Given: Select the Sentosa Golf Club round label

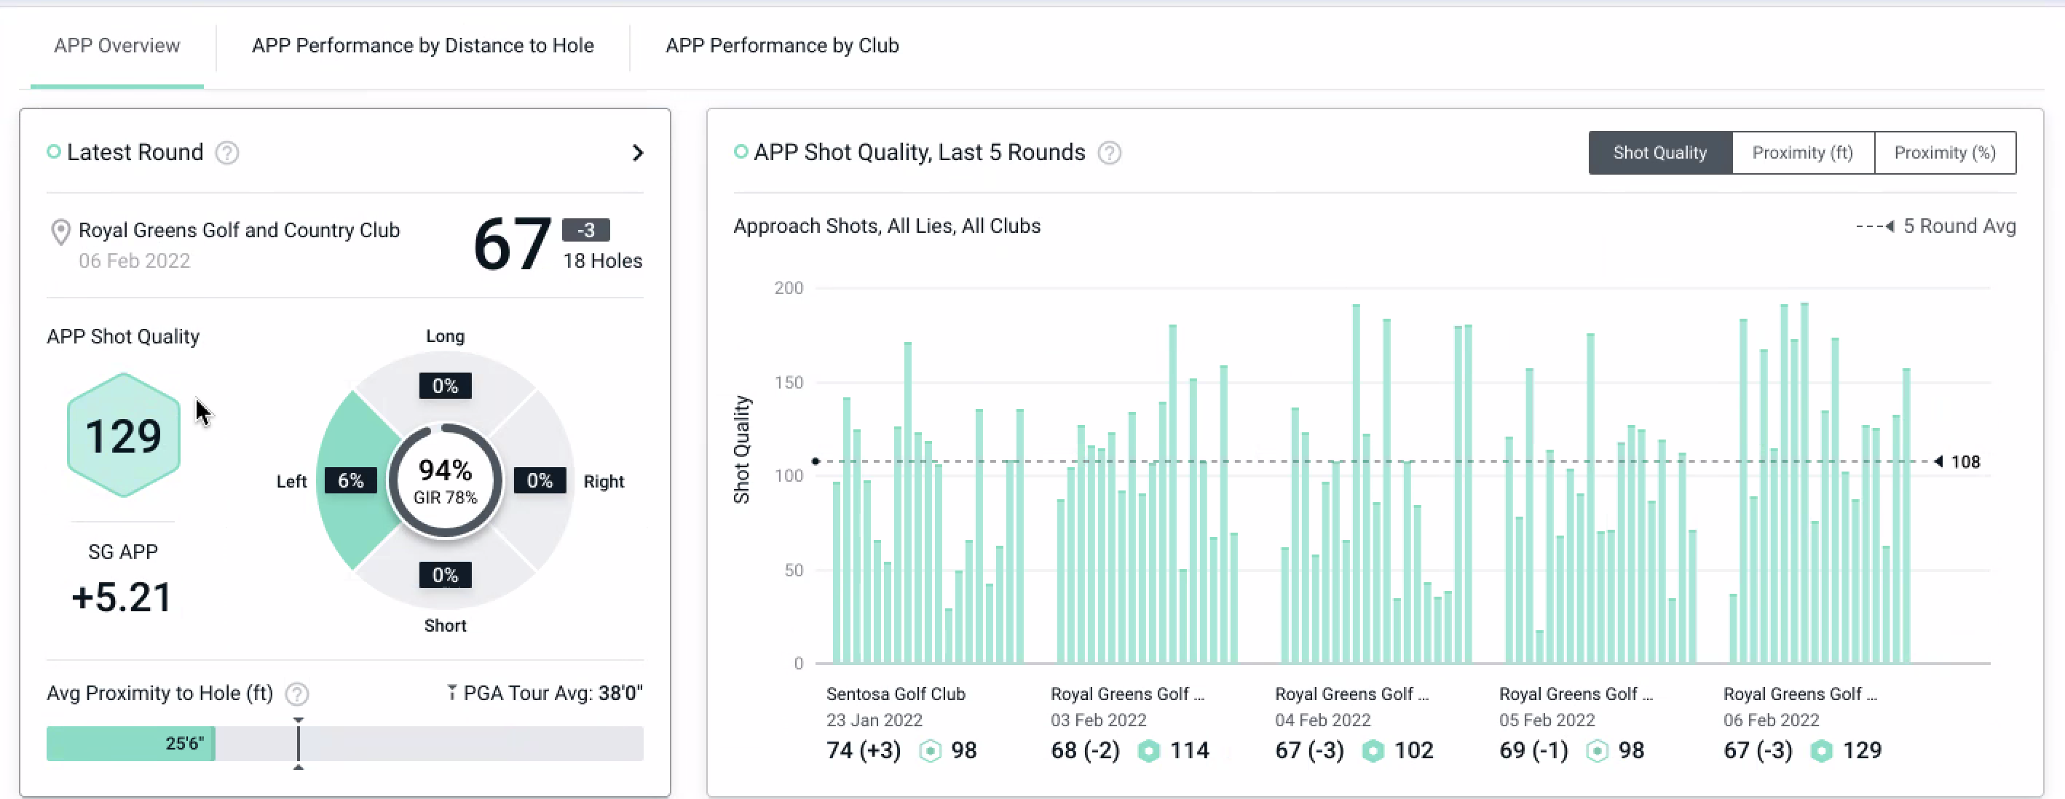Looking at the screenshot, I should pyautogui.click(x=896, y=694).
